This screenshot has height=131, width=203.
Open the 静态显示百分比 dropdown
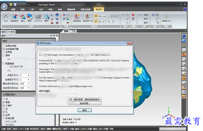coord(29,84)
